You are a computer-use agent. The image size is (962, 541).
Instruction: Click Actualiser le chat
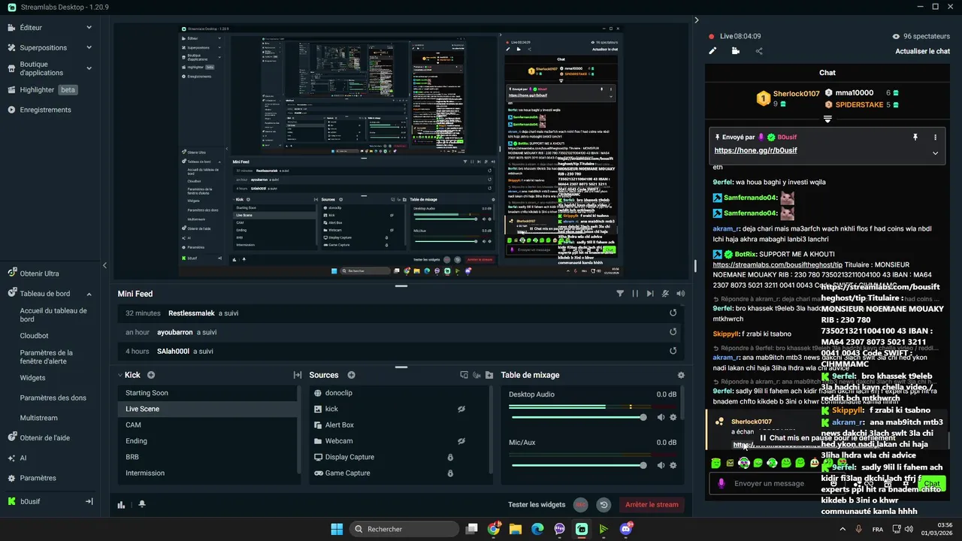(923, 51)
